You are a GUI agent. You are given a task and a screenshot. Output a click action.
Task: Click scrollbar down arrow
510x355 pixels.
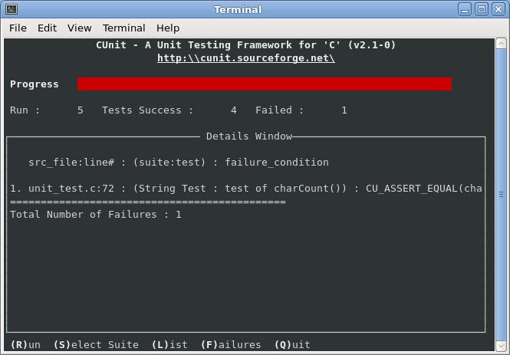click(501, 346)
